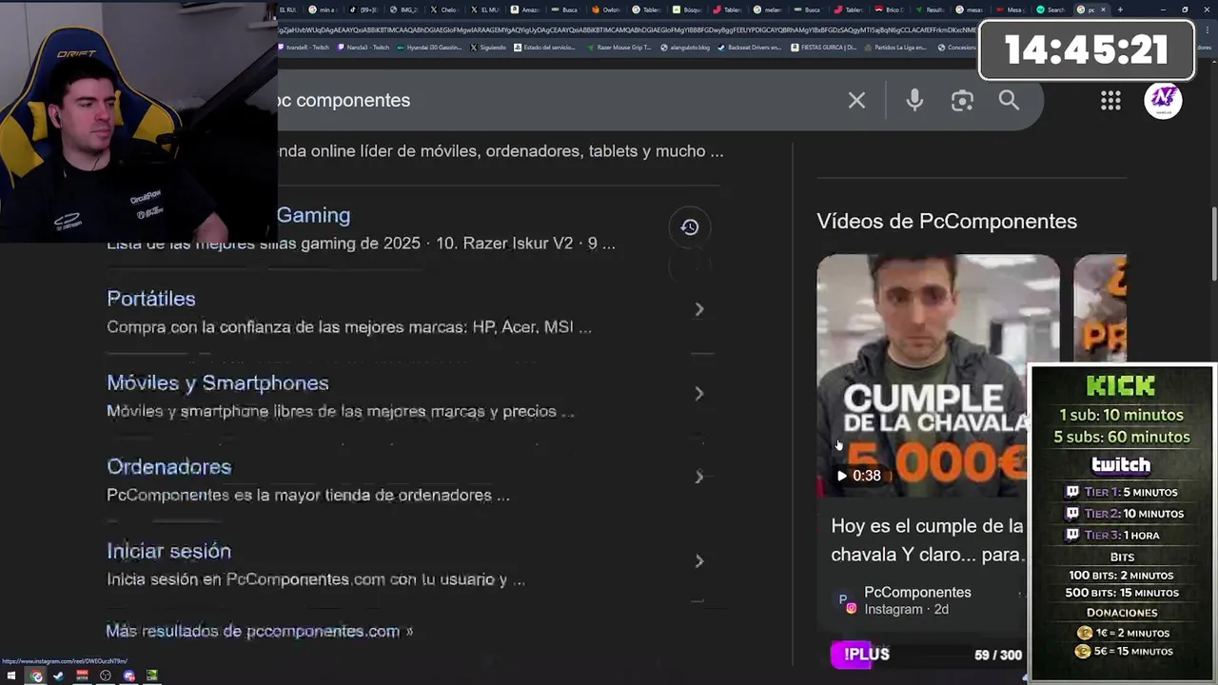The image size is (1218, 685).
Task: Open the Gaming result link
Action: point(313,215)
